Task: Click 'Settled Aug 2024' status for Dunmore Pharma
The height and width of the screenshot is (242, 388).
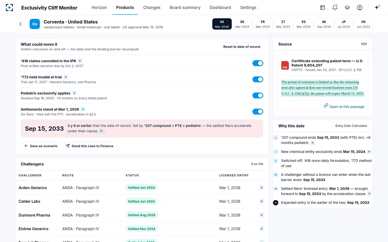Action: coord(141,215)
